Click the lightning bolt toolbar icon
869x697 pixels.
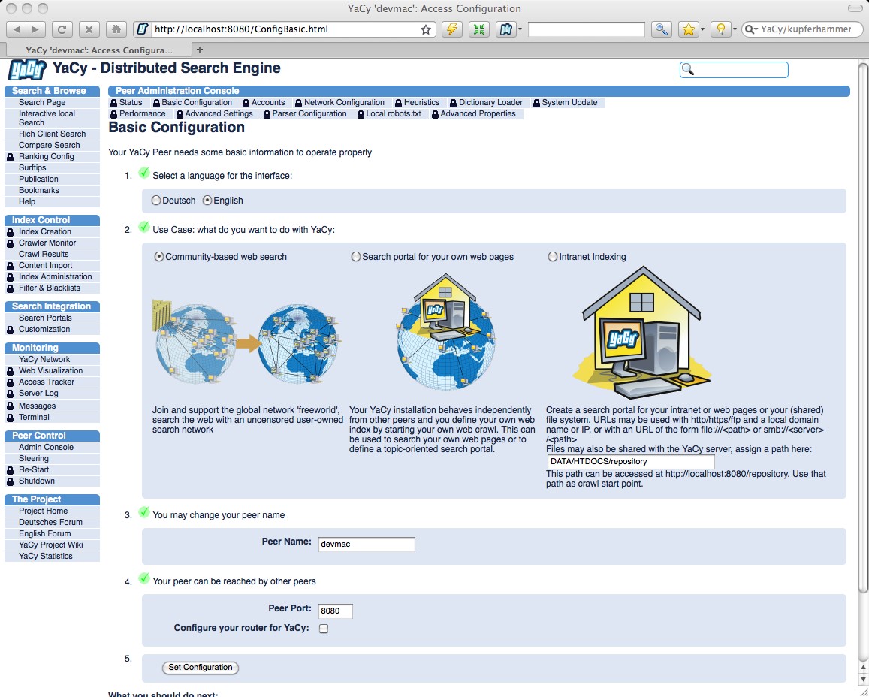tap(451, 29)
